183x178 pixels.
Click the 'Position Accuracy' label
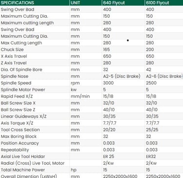point(20,143)
